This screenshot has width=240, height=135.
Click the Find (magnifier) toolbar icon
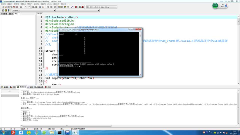[x=33, y=7]
